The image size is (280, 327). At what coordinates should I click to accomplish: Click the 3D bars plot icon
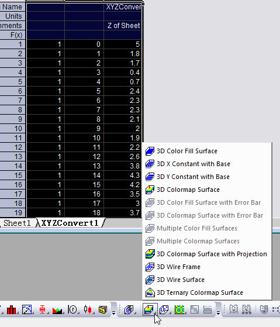[129, 309]
